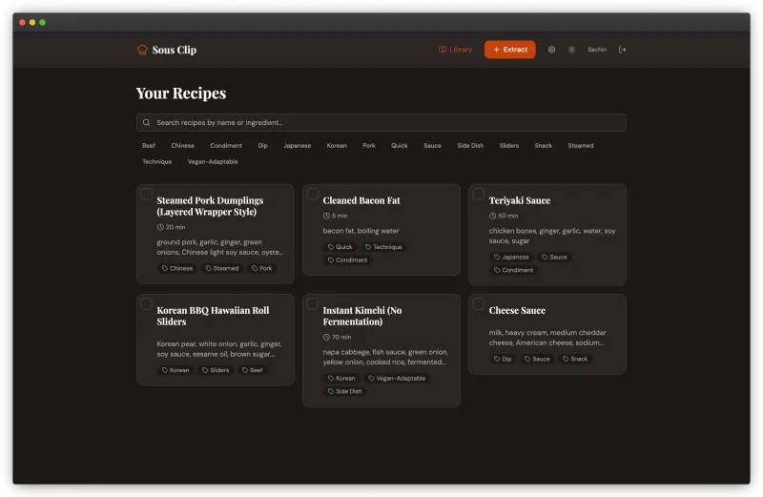Open the Cleaned Bacon Fat recipe title
Image resolution: width=763 pixels, height=497 pixels.
[x=361, y=200]
